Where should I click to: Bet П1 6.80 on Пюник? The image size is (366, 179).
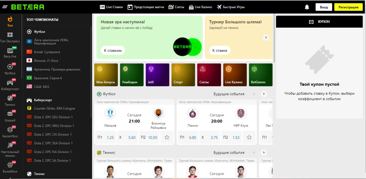coord(188,137)
